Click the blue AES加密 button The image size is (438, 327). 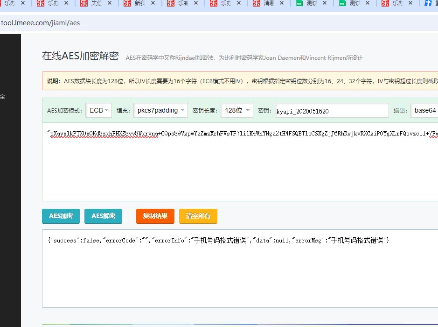coord(60,216)
